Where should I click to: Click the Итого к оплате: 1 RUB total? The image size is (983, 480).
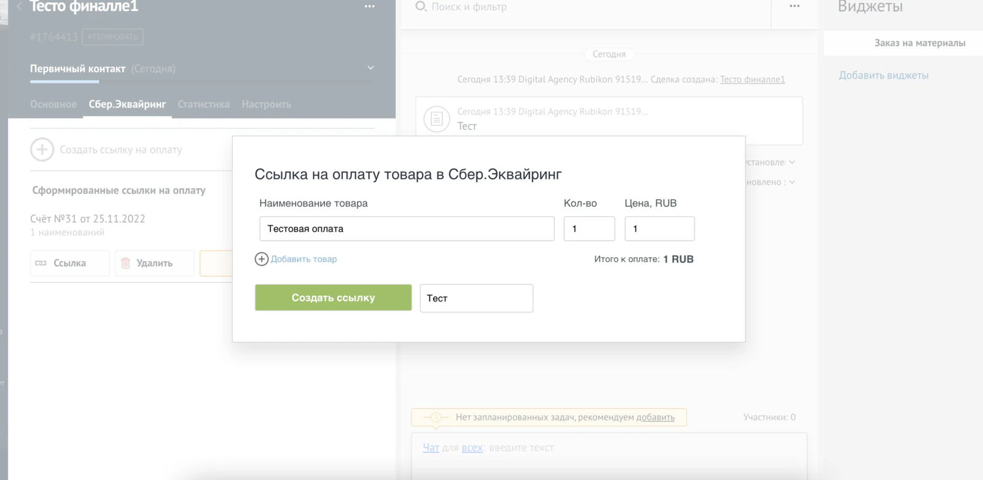(x=644, y=259)
